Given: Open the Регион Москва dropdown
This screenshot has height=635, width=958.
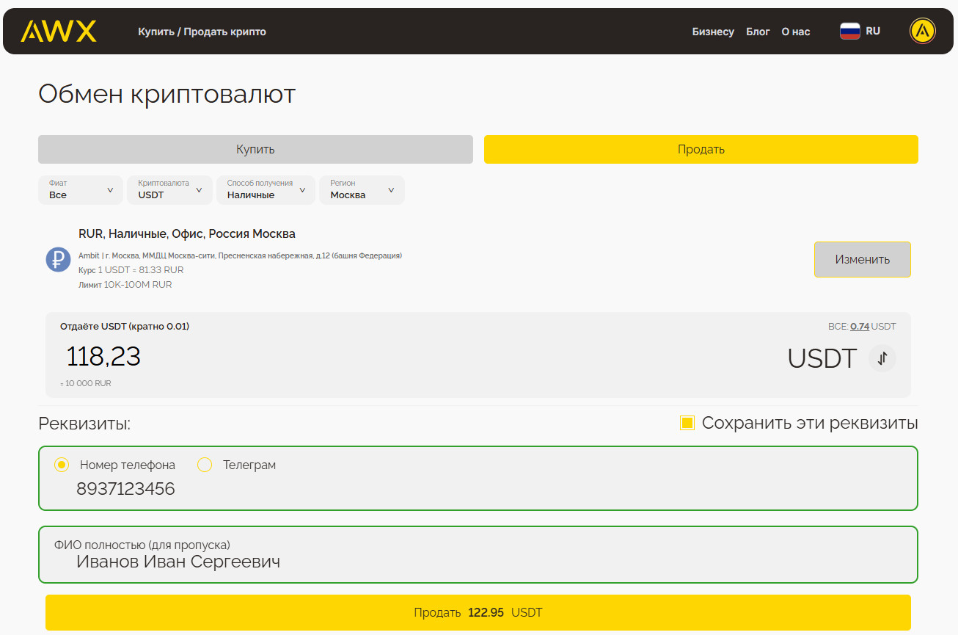Looking at the screenshot, I should 362,190.
